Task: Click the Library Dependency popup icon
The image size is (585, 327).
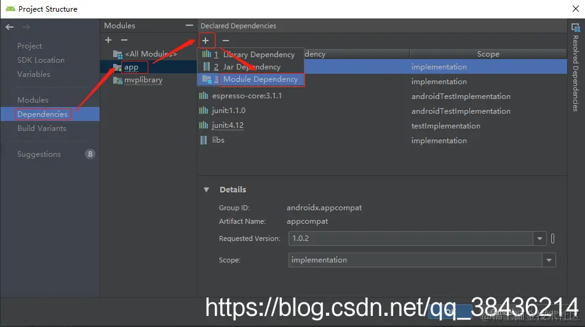Action: coord(206,54)
